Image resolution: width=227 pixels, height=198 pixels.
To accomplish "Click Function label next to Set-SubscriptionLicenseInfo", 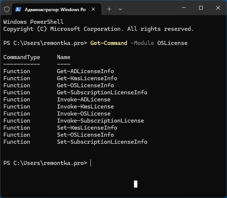I will click(x=17, y=142).
